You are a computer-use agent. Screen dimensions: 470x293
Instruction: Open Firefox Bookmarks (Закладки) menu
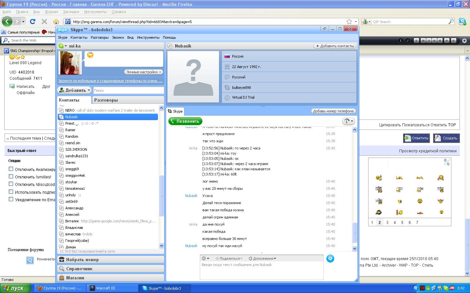coord(71,12)
